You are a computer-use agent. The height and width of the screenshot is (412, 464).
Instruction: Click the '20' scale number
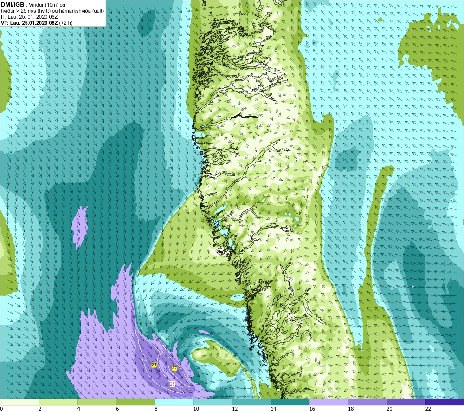[x=389, y=409]
